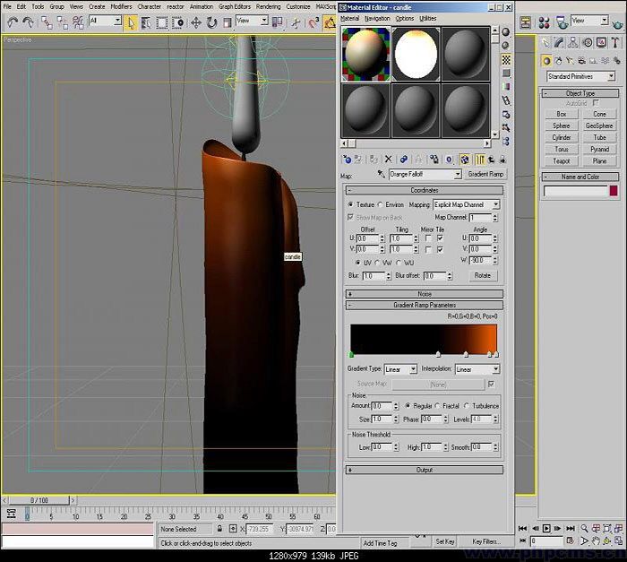Open the Modifiers menu
This screenshot has width=627, height=562.
pyautogui.click(x=121, y=6)
